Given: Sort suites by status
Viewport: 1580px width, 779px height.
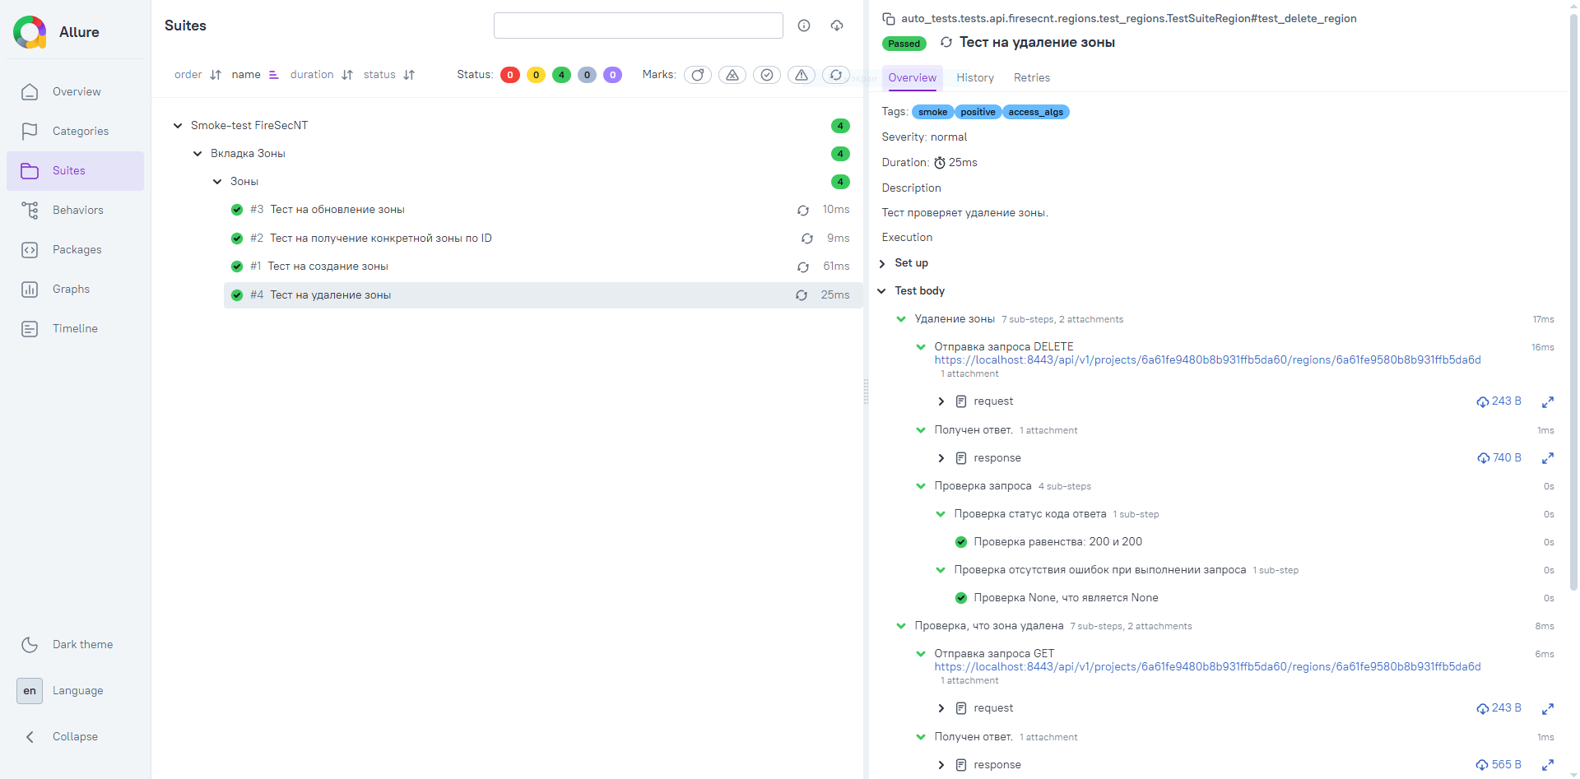Looking at the screenshot, I should coord(389,75).
